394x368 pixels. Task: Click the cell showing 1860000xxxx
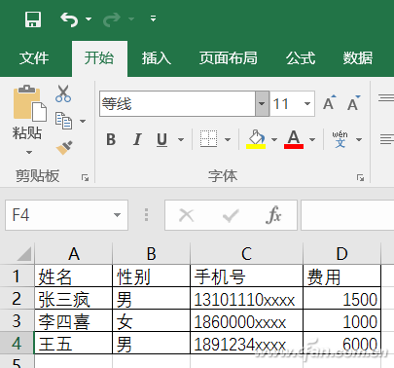[x=246, y=320]
